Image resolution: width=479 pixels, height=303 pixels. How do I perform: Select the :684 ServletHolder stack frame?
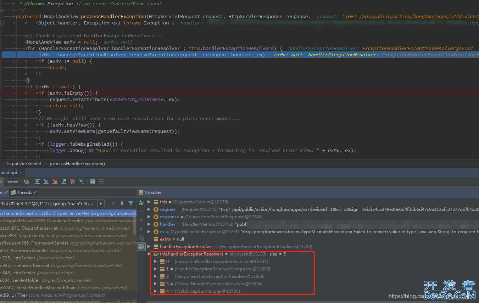68,280
